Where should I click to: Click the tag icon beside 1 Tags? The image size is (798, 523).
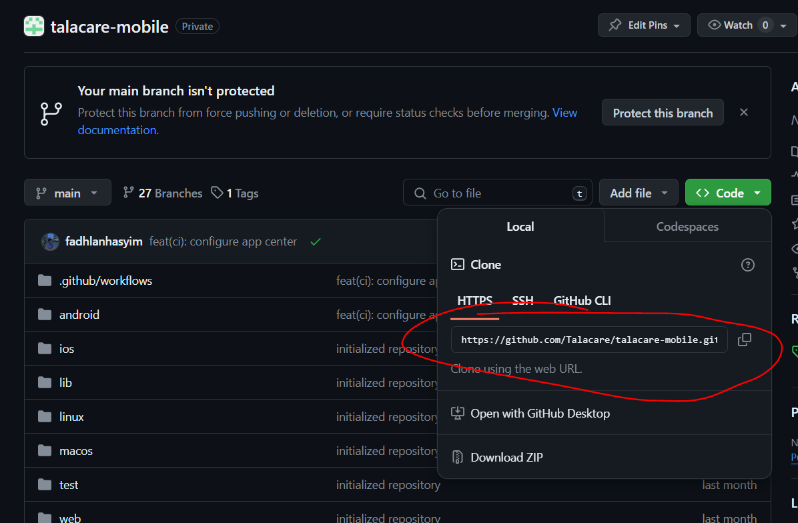tap(217, 192)
